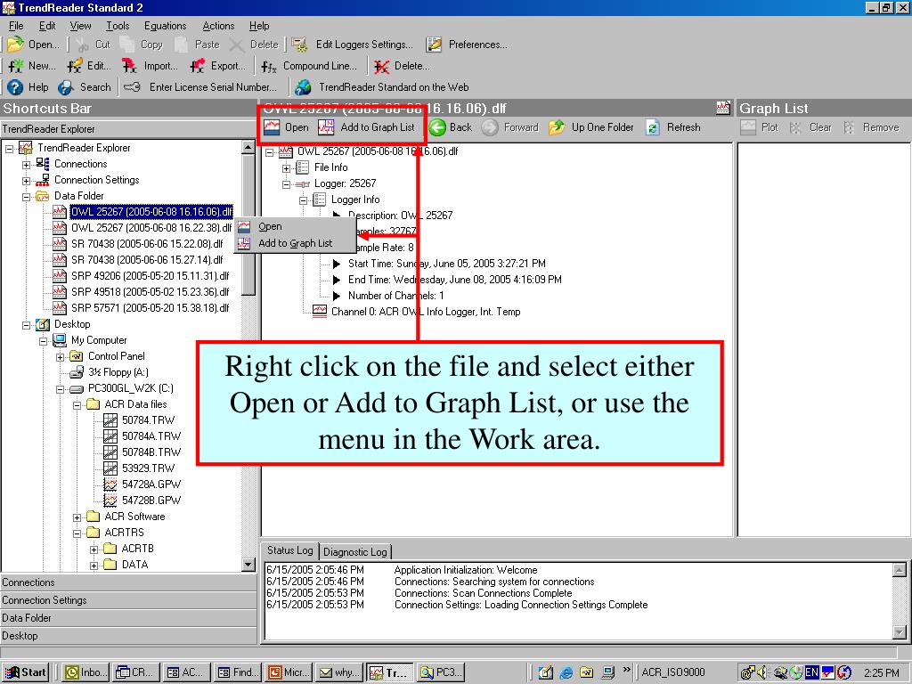Expand the Control Panel node

[60, 357]
